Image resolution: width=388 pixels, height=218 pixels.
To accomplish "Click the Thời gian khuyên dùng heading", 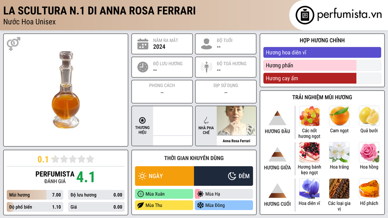I will pyautogui.click(x=194, y=158).
